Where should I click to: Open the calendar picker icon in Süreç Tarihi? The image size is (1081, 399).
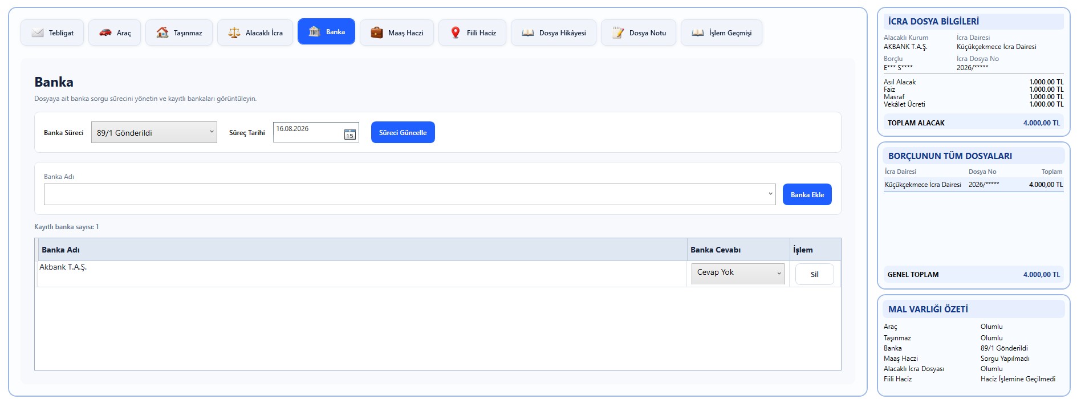pos(350,135)
